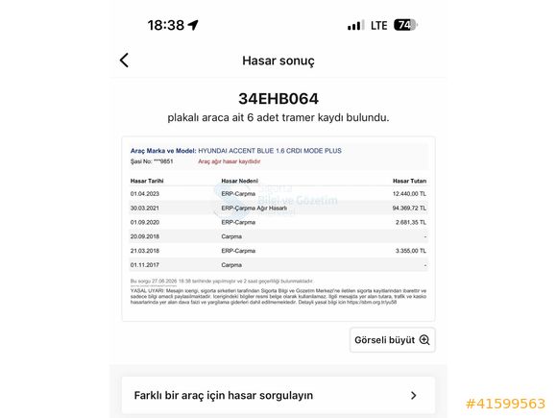This screenshot has height=418, width=557.
Task: Select the 01.04.2023 ERP-Çarpma damage row
Action: (x=278, y=194)
